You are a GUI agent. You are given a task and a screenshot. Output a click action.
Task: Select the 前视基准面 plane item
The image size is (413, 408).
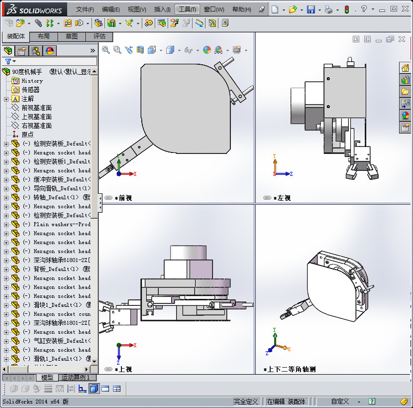click(37, 108)
